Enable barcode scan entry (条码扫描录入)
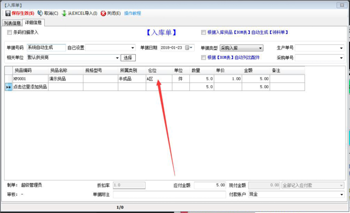Viewport: 350px width, 213px height. click(10, 32)
